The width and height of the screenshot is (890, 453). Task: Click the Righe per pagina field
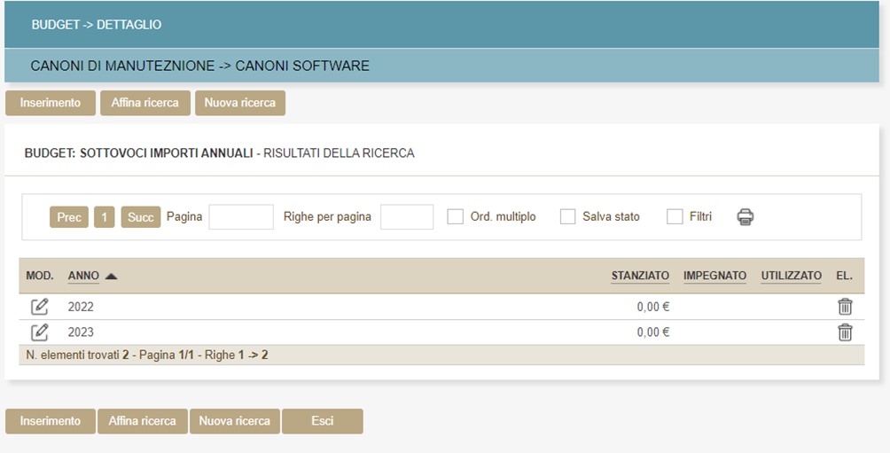point(407,217)
